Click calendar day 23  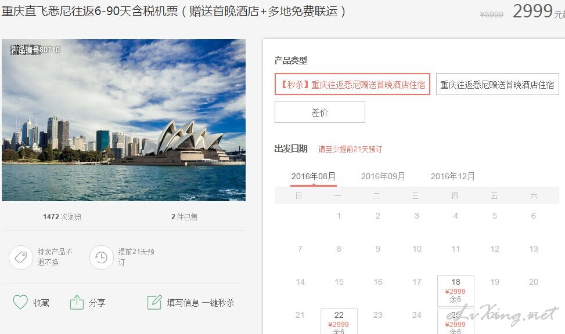378,315
